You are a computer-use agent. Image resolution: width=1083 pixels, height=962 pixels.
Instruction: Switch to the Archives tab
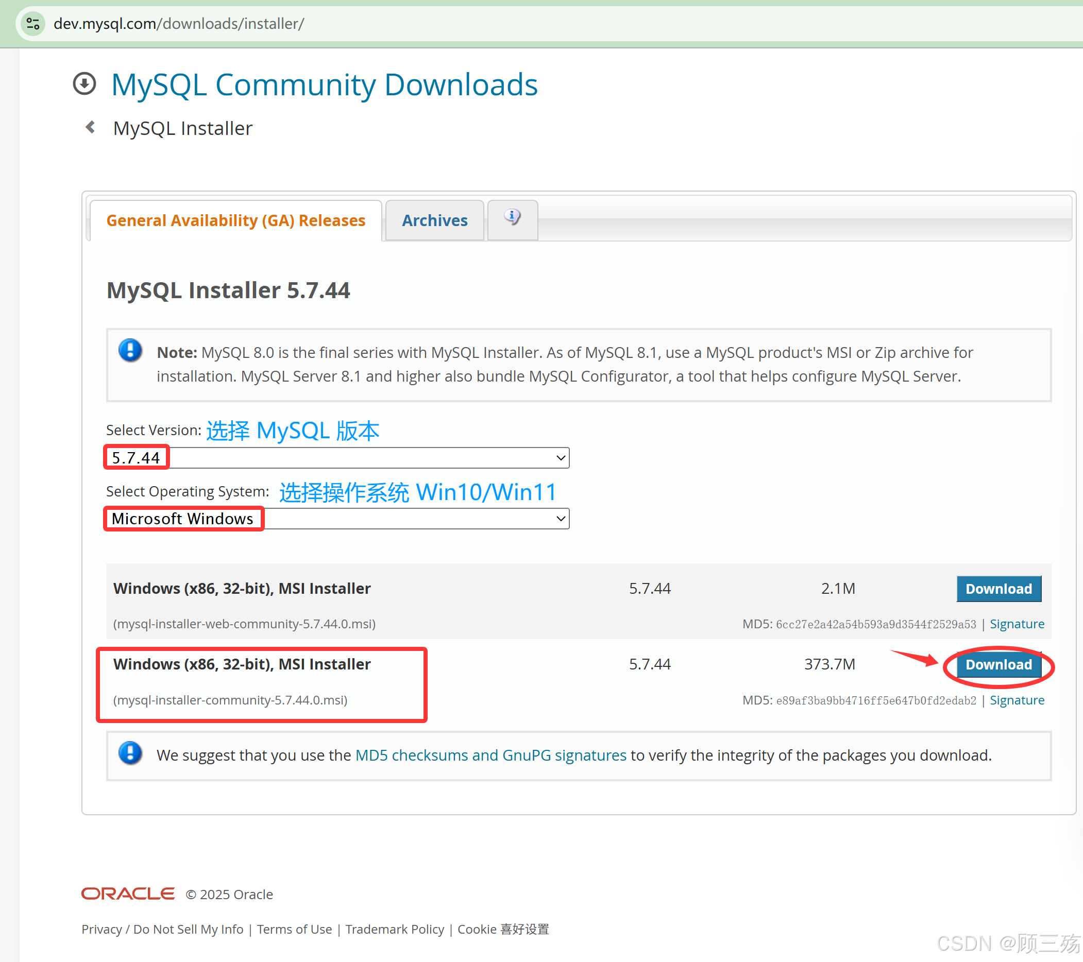(434, 220)
